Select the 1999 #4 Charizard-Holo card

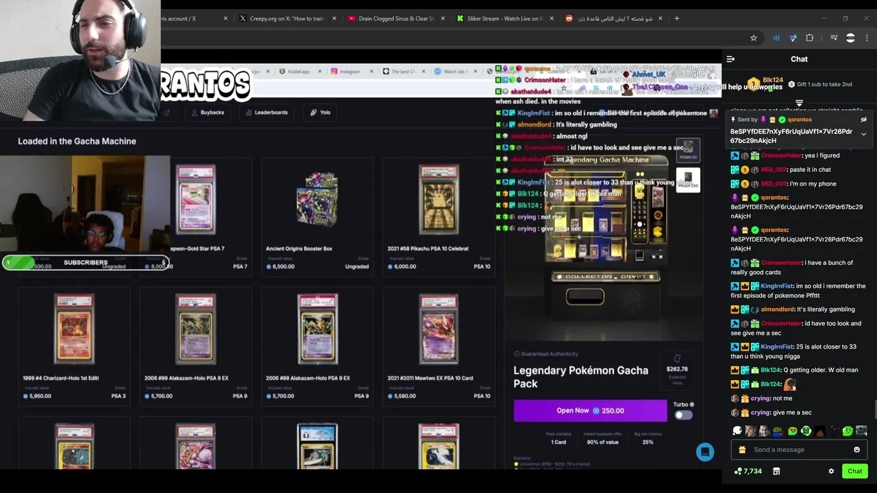[x=74, y=346]
